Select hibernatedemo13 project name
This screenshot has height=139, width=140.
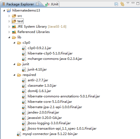[26, 10]
